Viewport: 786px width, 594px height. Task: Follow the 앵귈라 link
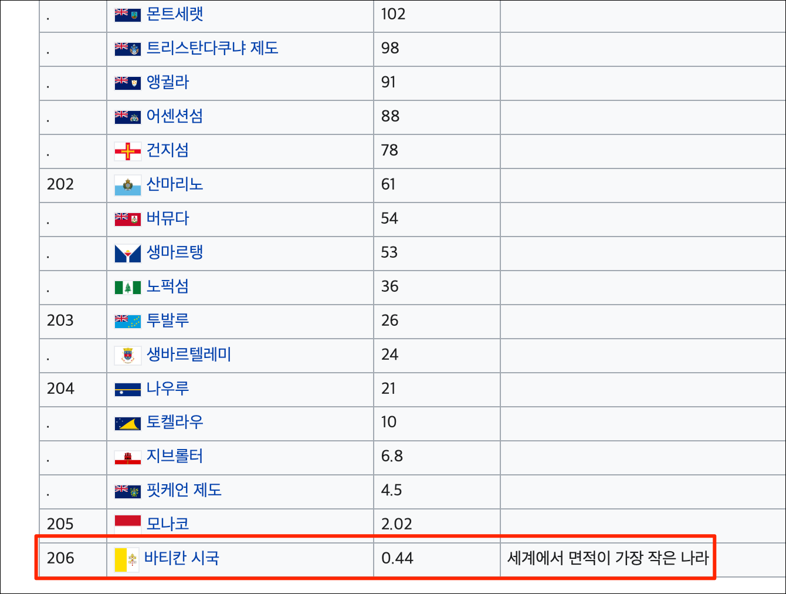click(168, 82)
